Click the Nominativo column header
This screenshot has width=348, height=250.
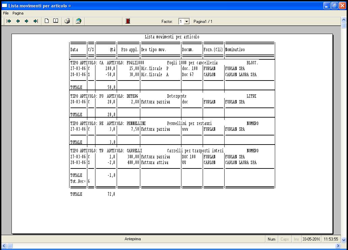click(x=235, y=50)
